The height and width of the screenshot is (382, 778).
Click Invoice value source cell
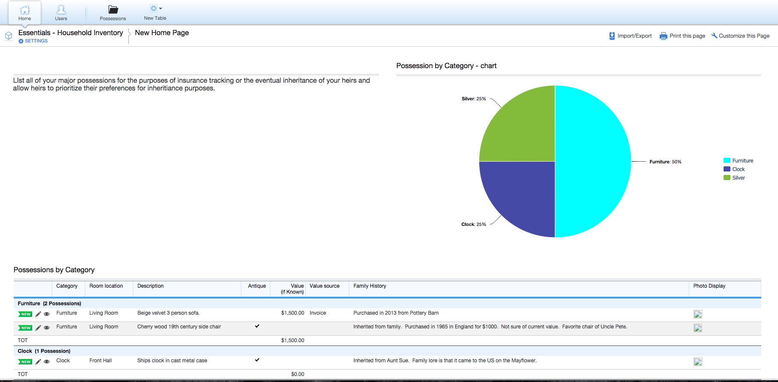[318, 313]
